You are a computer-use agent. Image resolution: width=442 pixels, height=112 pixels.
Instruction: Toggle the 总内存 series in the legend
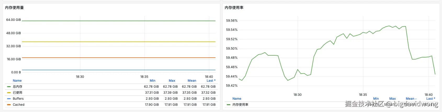click(18, 87)
